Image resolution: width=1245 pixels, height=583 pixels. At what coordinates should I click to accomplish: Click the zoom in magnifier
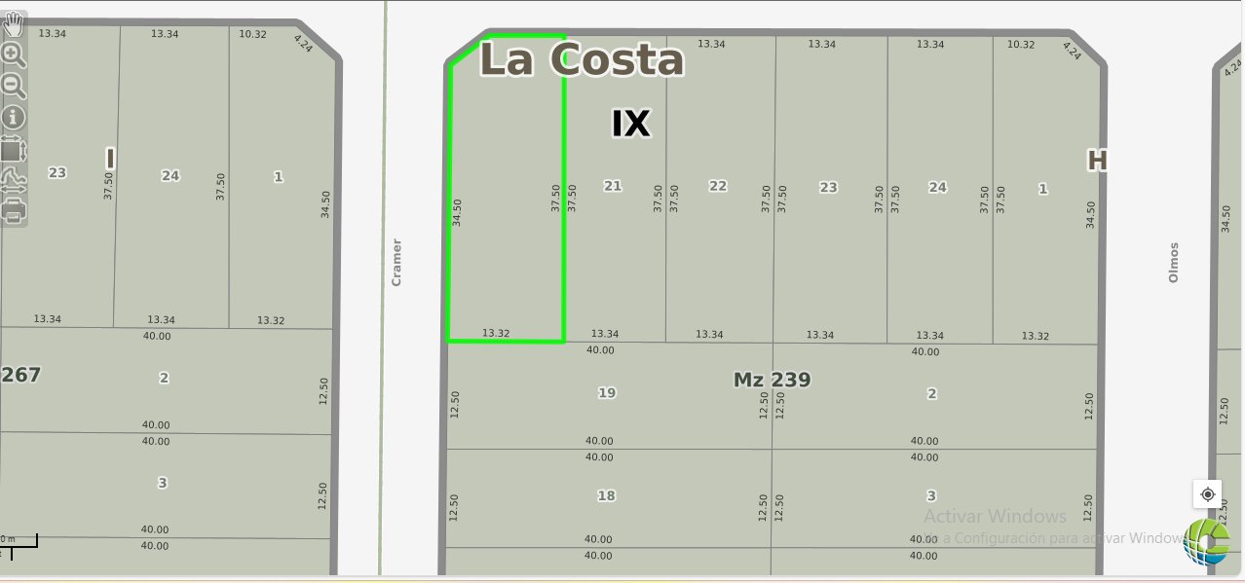pos(14,55)
